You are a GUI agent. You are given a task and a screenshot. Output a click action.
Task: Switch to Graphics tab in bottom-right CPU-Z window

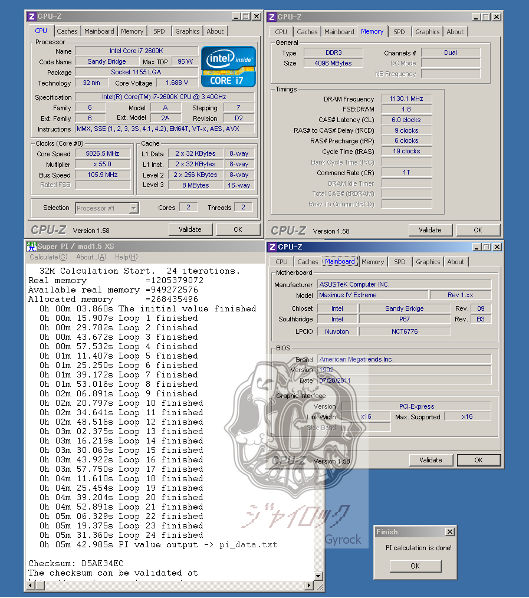[428, 262]
